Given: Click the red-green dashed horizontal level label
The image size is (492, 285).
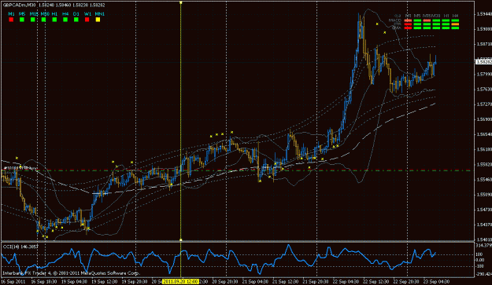Looking at the screenshot, I should tap(20, 168).
